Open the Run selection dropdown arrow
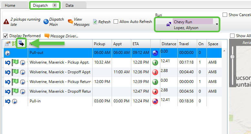The image size is (251, 134). pyautogui.click(x=217, y=24)
